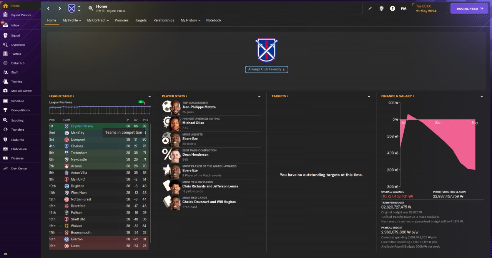The image size is (492, 258).
Task: Open the Player Stats panel options chevron
Action: (x=259, y=97)
